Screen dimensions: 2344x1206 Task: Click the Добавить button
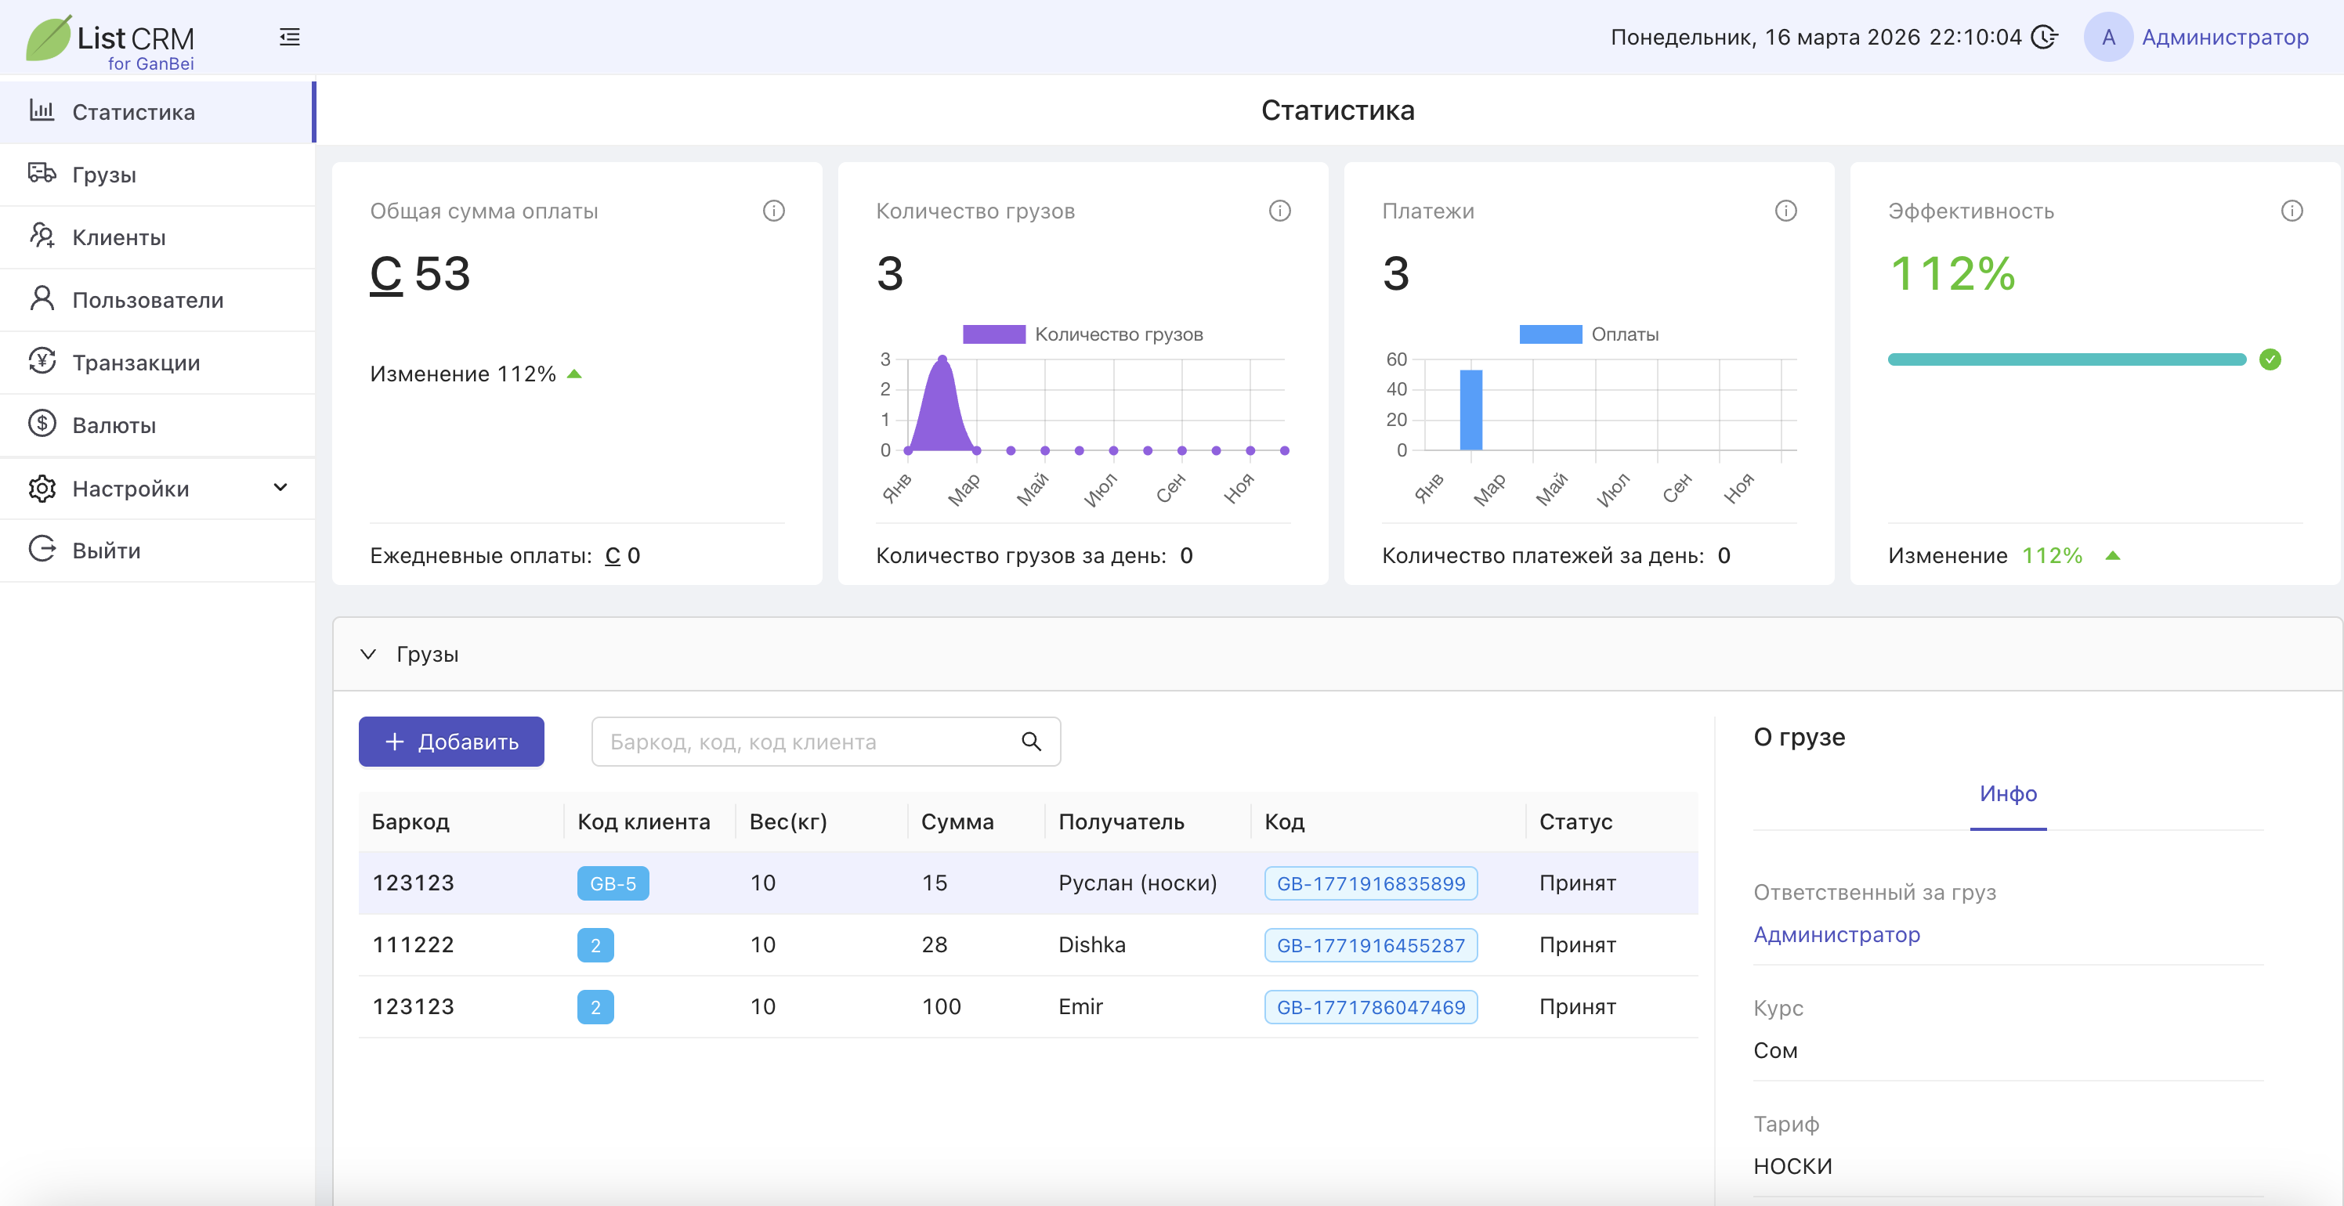(x=451, y=742)
